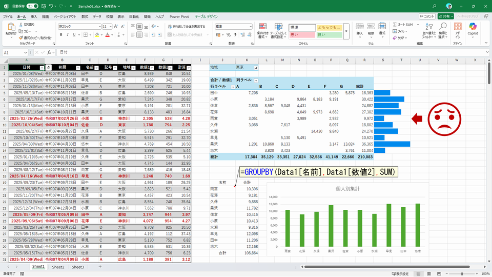
Task: Toggle wrap text (折り返して全体を表示する)
Action: coord(187,27)
